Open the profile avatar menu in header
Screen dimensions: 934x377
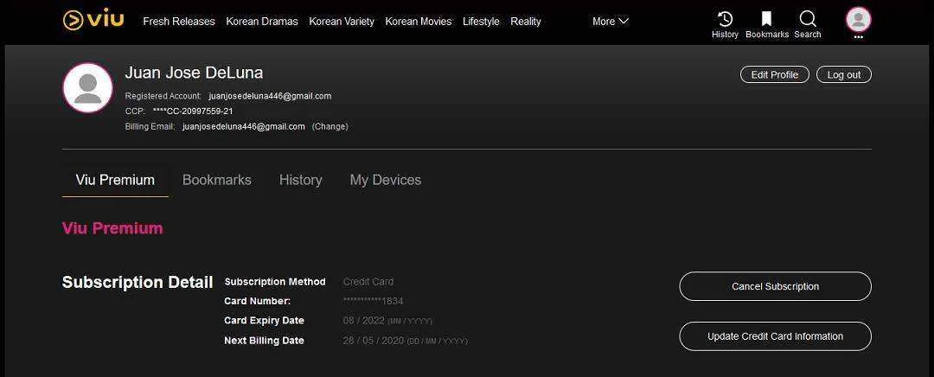coord(859,20)
